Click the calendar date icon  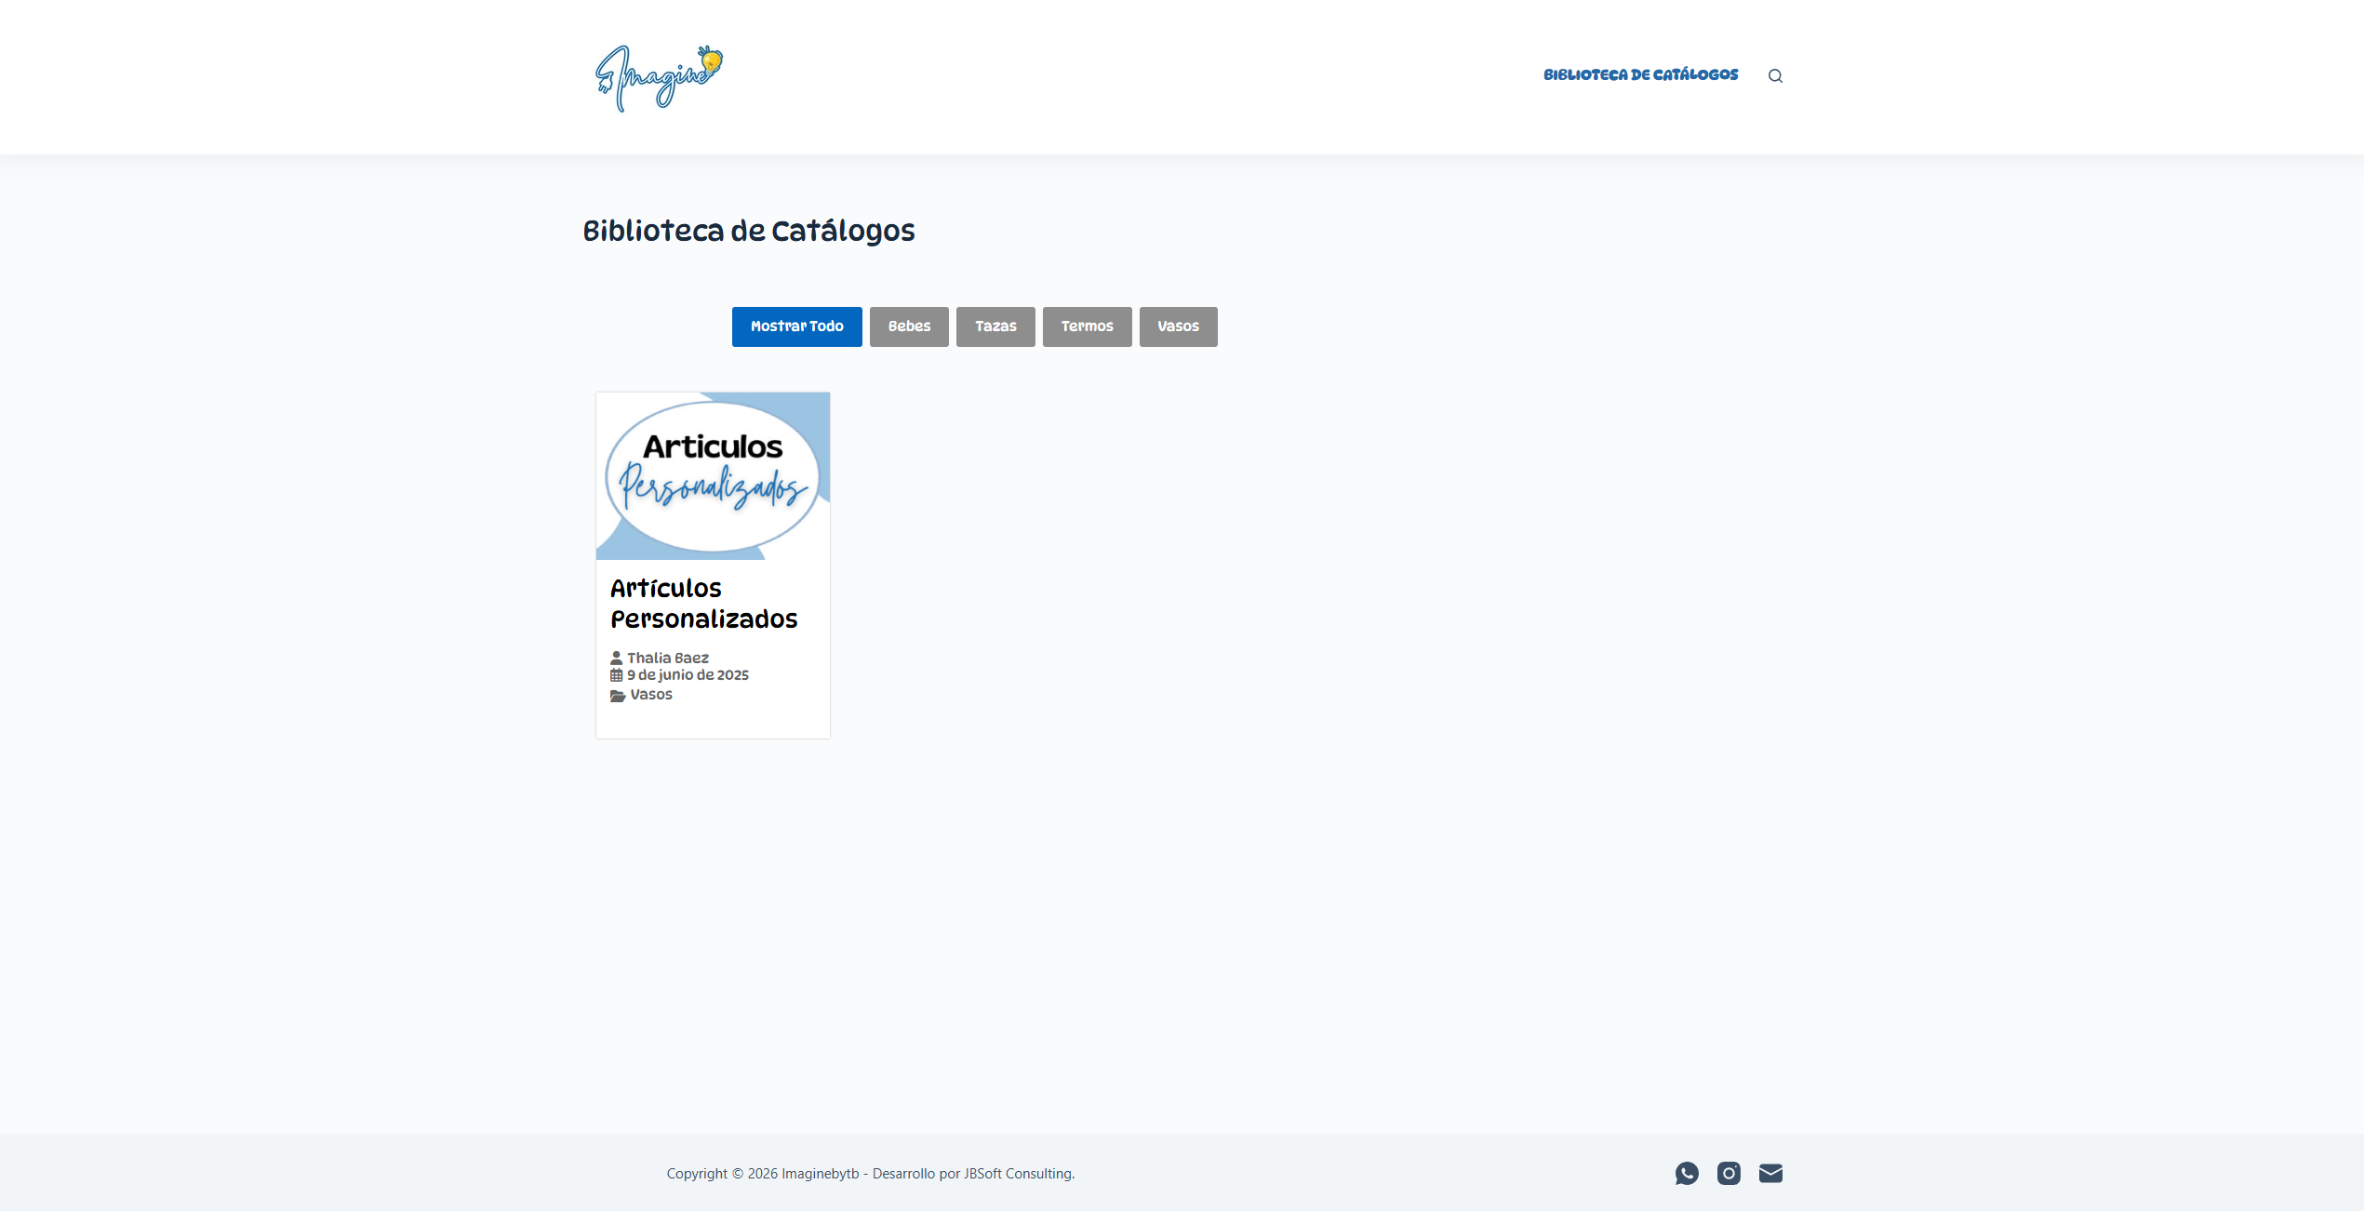tap(616, 675)
